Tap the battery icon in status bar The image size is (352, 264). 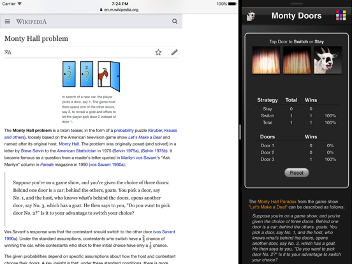pos(232,4)
